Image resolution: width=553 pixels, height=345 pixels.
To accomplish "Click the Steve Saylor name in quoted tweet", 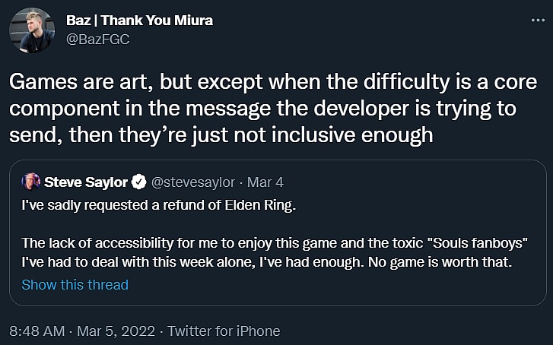I will click(87, 182).
